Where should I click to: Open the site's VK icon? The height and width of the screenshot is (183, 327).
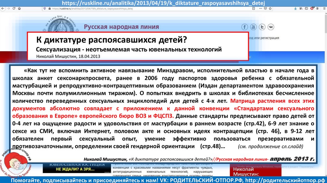coord(271,27)
